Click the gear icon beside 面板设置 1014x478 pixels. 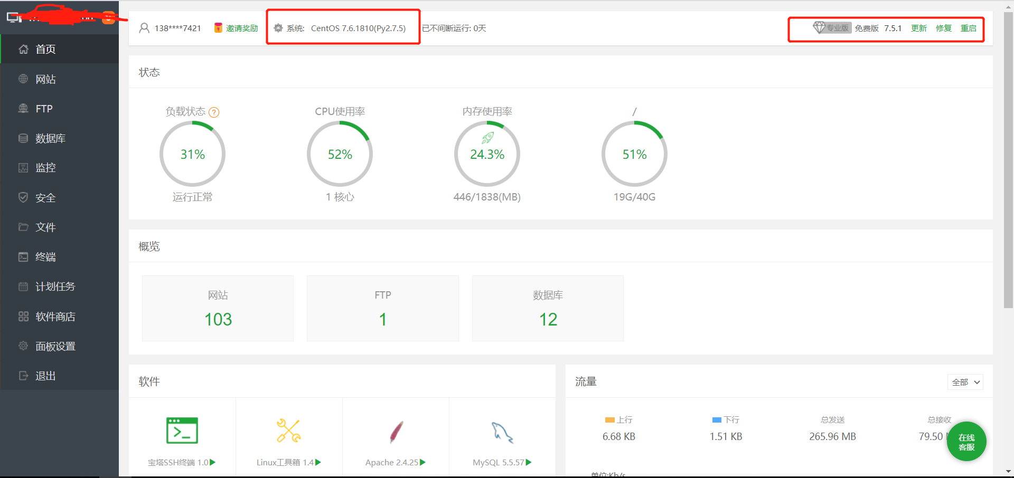coord(23,346)
